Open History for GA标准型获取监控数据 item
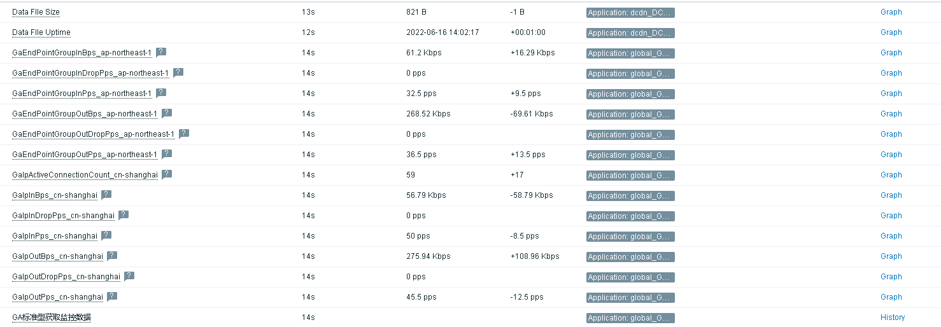The height and width of the screenshot is (327, 941). tap(893, 317)
